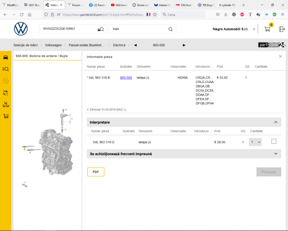288x231 pixels.
Task: Go to previous illustration with left arrow
Action: 135,45
